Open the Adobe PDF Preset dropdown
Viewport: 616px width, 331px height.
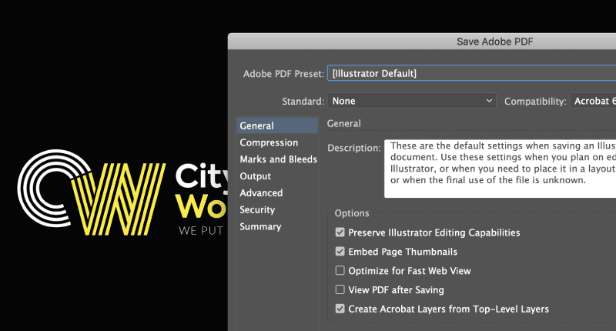point(471,73)
